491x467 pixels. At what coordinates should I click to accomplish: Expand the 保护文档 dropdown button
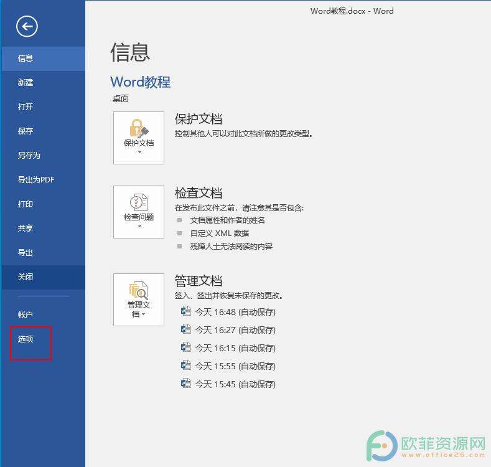coord(139,138)
